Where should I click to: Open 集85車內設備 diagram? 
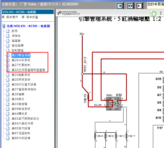click(x=21, y=128)
